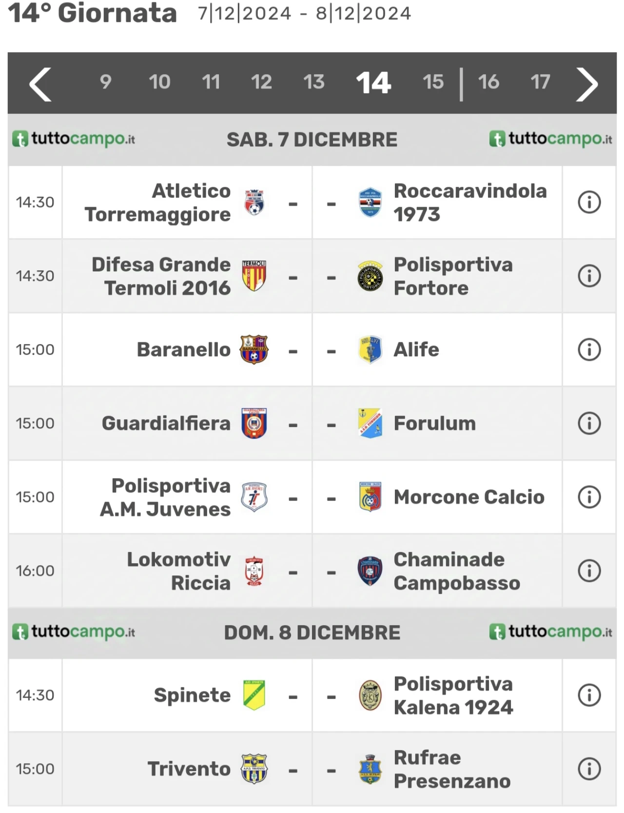Click the Spinete team crest
624x813 pixels.
point(254,695)
